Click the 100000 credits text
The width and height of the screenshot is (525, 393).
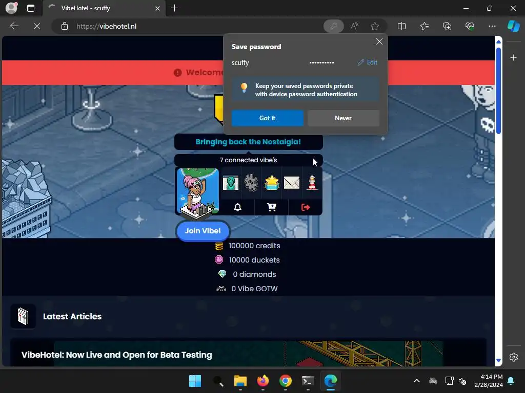coord(254,246)
